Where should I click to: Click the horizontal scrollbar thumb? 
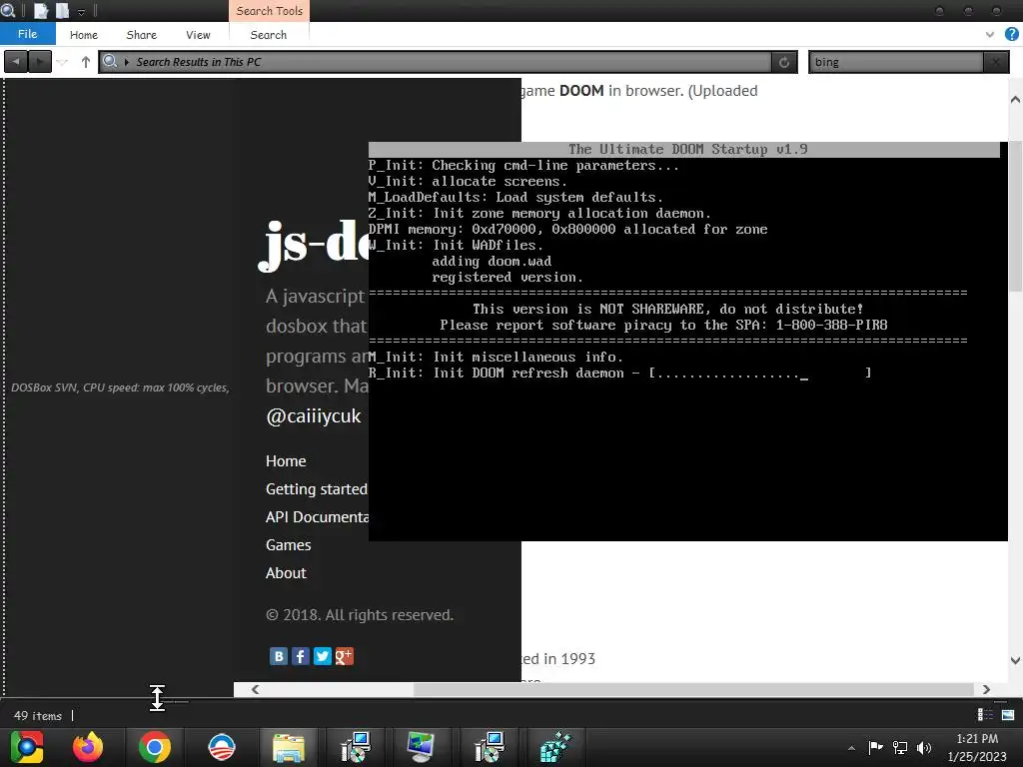(x=693, y=689)
